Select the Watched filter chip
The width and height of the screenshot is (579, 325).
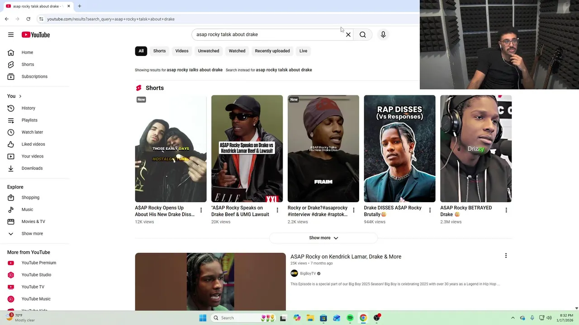[x=237, y=51]
